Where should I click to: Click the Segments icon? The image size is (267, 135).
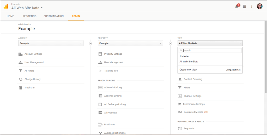[x=180, y=128]
